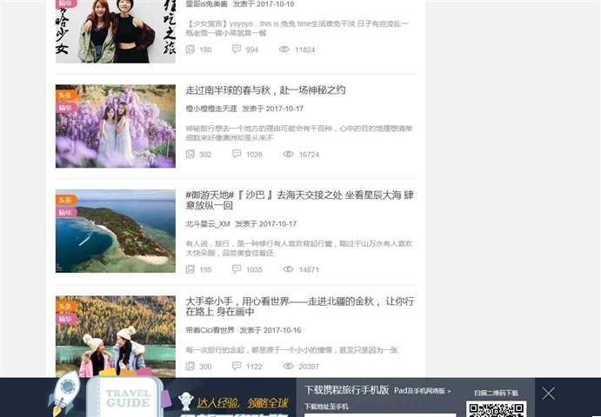Open article 大手牵小手，用心看世界

[299, 306]
